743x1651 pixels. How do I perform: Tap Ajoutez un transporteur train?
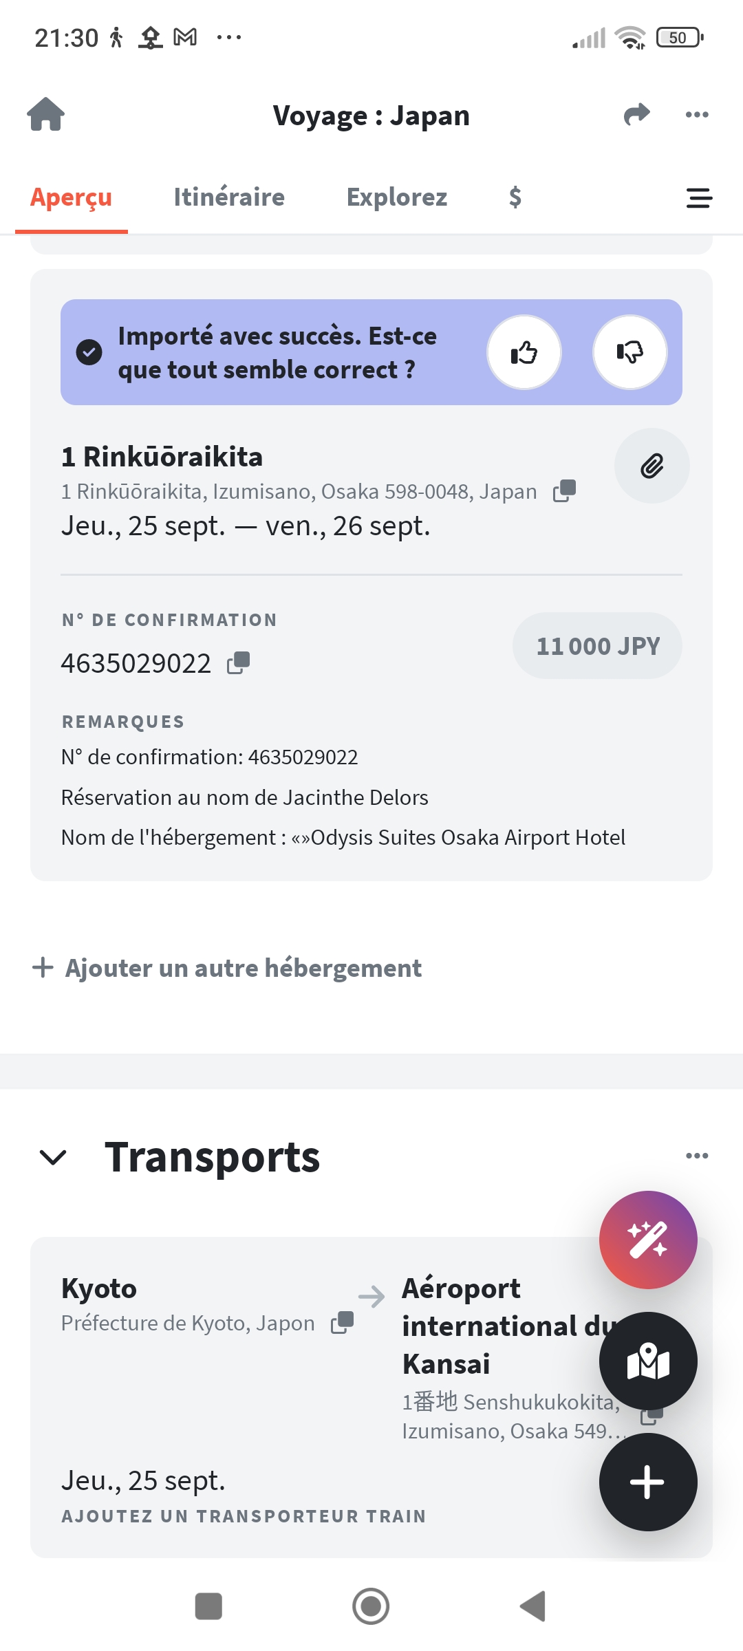[244, 1516]
